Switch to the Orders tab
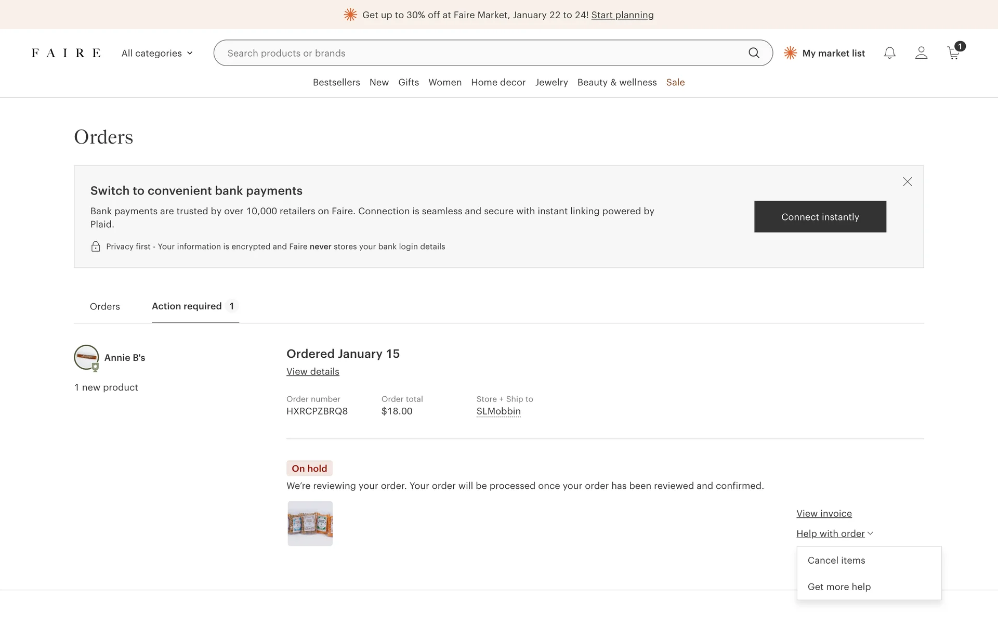Screen dimensions: 998x624 [x=104, y=306]
